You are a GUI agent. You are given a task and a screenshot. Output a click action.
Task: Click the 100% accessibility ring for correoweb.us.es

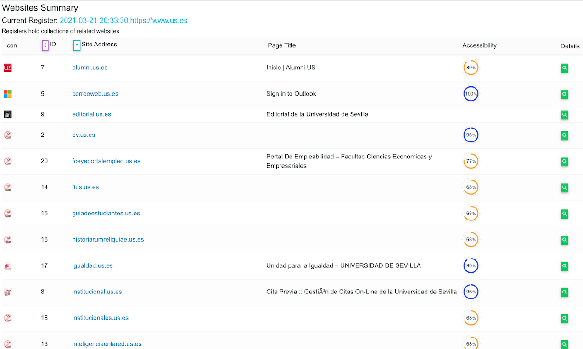471,94
